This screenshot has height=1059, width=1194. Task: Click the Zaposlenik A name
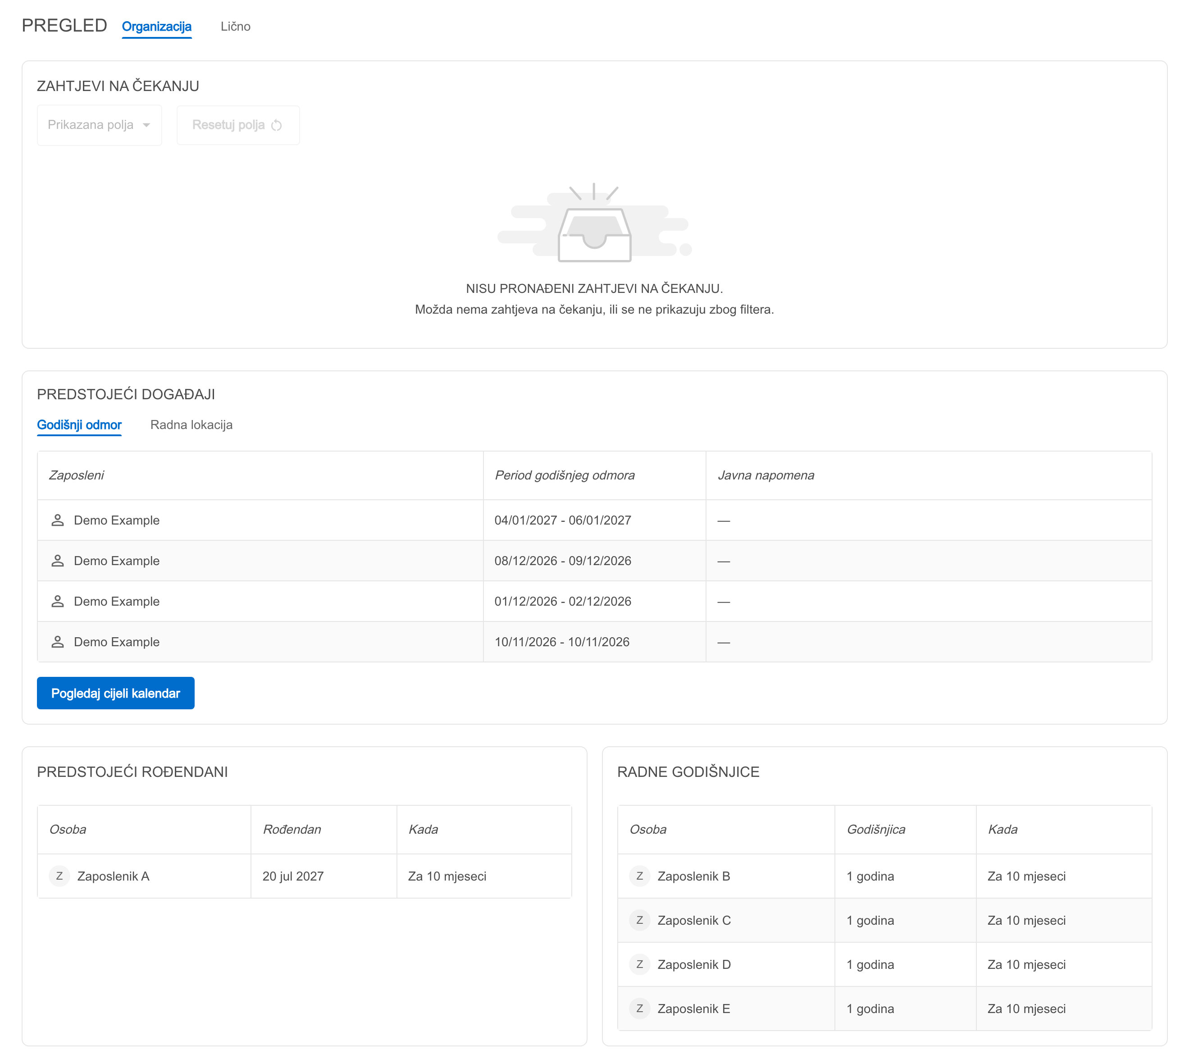(x=114, y=876)
